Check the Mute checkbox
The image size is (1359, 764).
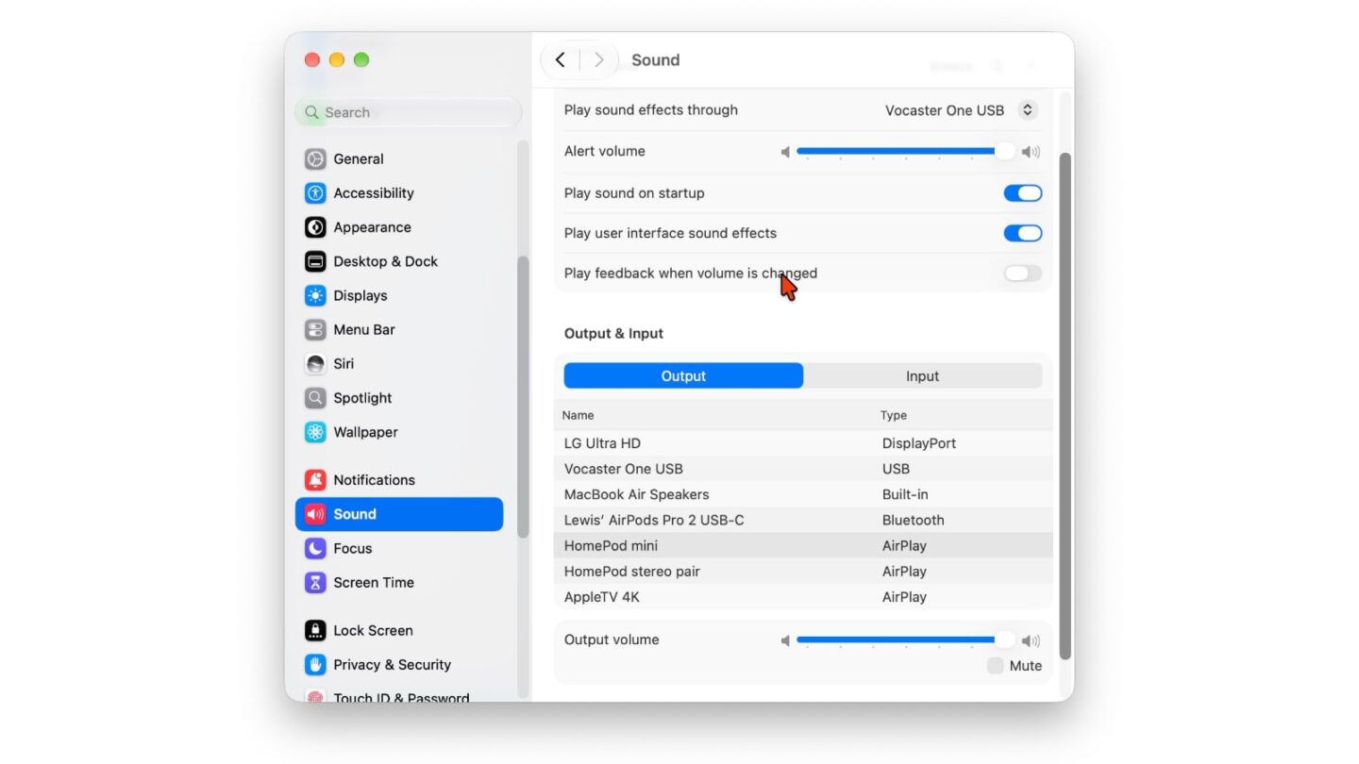coord(995,666)
